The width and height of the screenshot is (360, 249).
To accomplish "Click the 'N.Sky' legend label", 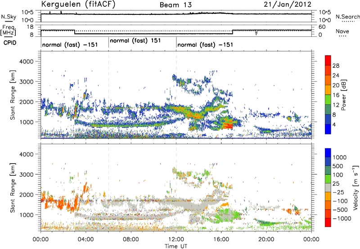I will click(x=9, y=17).
